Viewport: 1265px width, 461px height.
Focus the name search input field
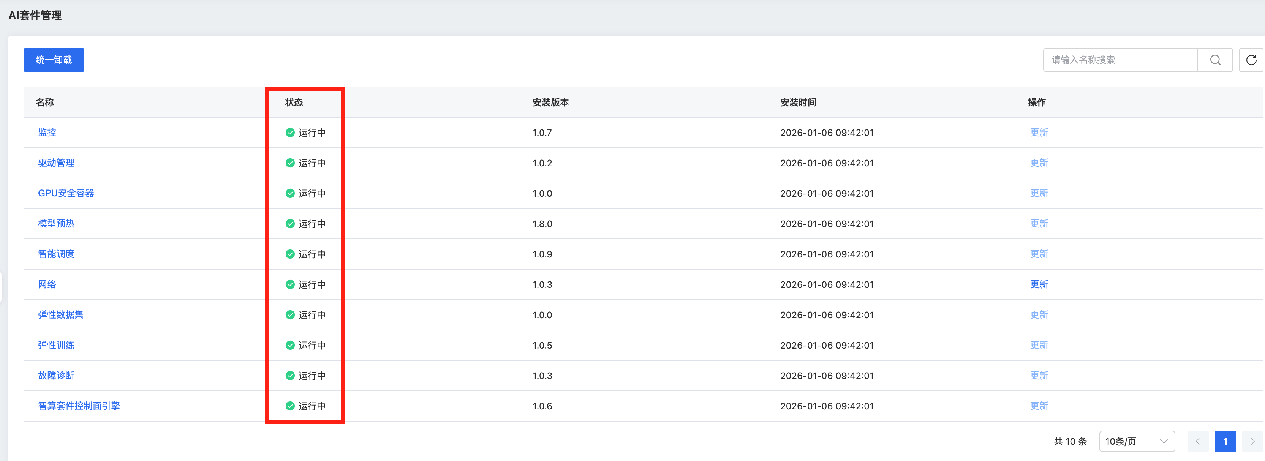[1120, 60]
